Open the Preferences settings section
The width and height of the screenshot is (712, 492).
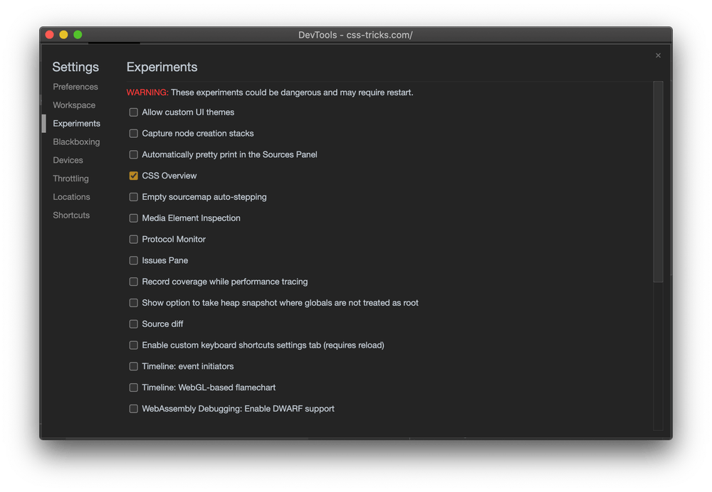point(75,86)
